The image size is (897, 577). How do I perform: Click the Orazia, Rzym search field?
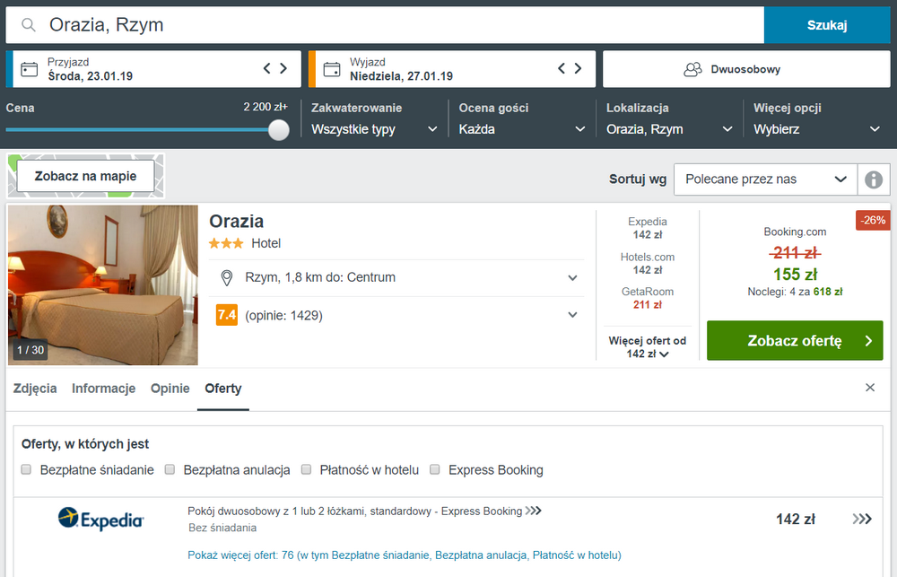[x=385, y=25]
